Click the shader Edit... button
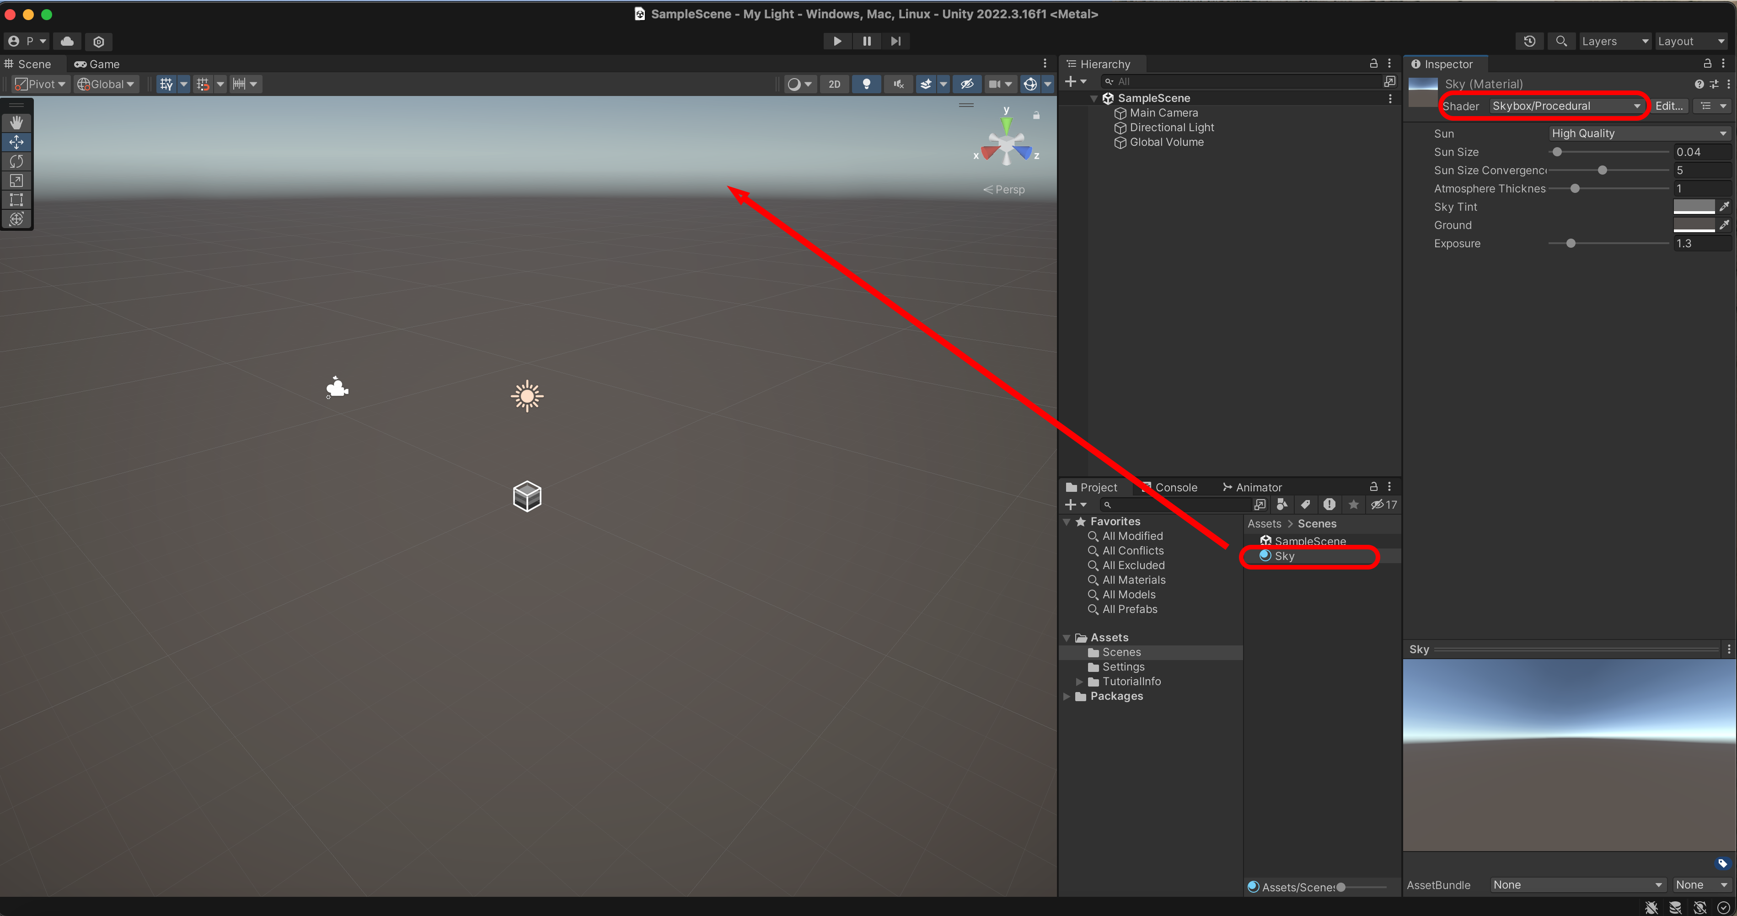 (1669, 106)
